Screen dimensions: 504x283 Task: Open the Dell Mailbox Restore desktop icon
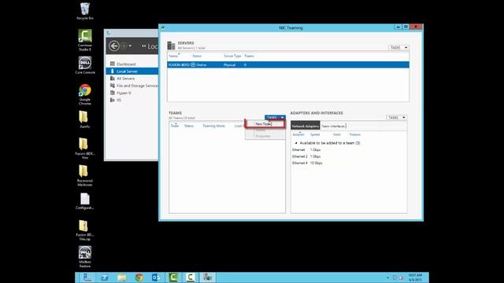click(x=85, y=257)
